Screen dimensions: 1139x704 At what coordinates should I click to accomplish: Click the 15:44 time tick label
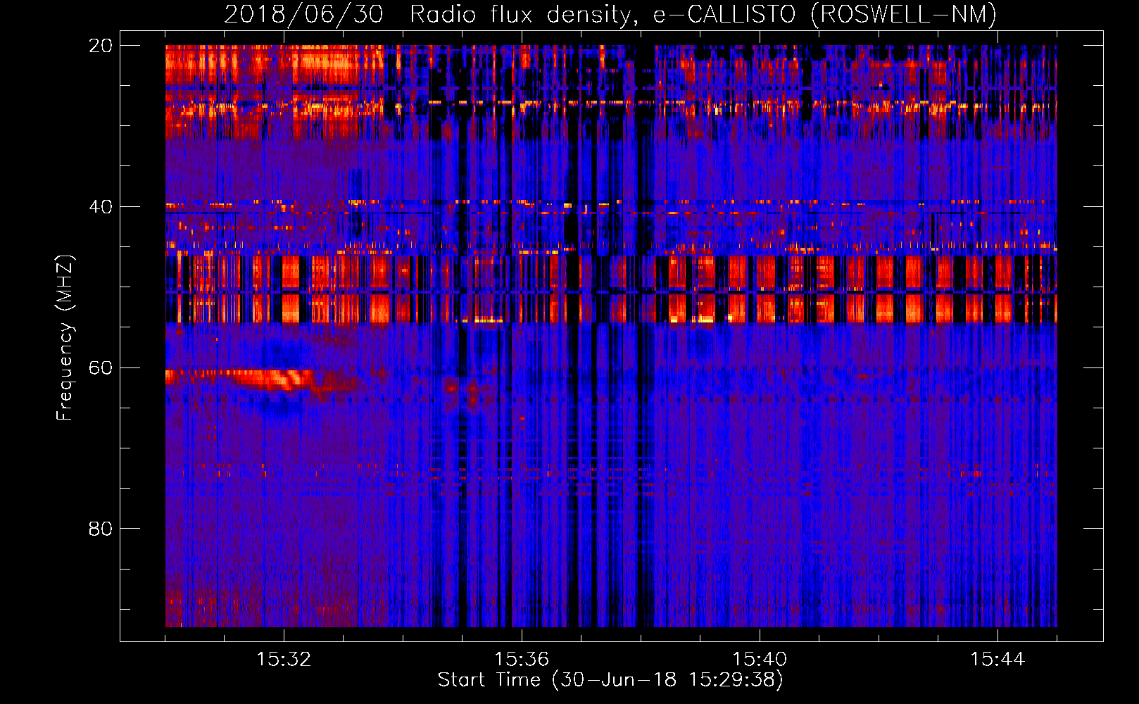click(998, 660)
